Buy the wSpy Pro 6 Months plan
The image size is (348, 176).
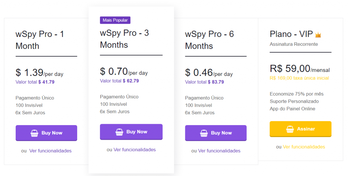tap(216, 133)
